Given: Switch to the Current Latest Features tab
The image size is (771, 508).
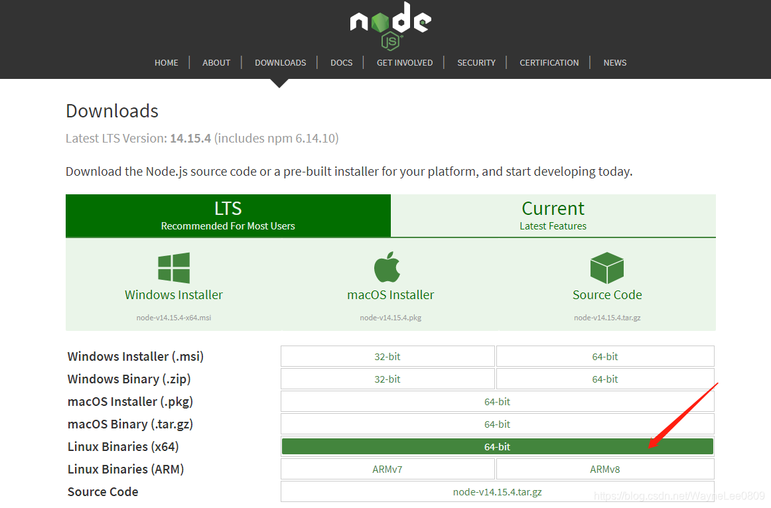Looking at the screenshot, I should [553, 216].
